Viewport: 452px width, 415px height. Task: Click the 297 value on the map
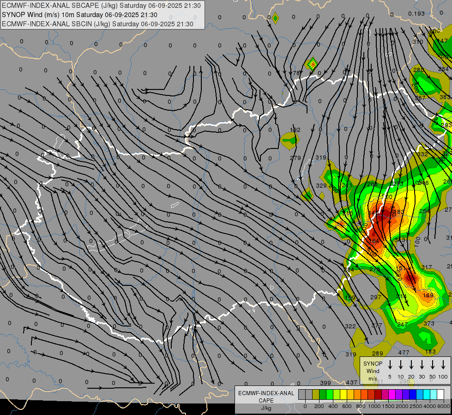tap(376, 297)
